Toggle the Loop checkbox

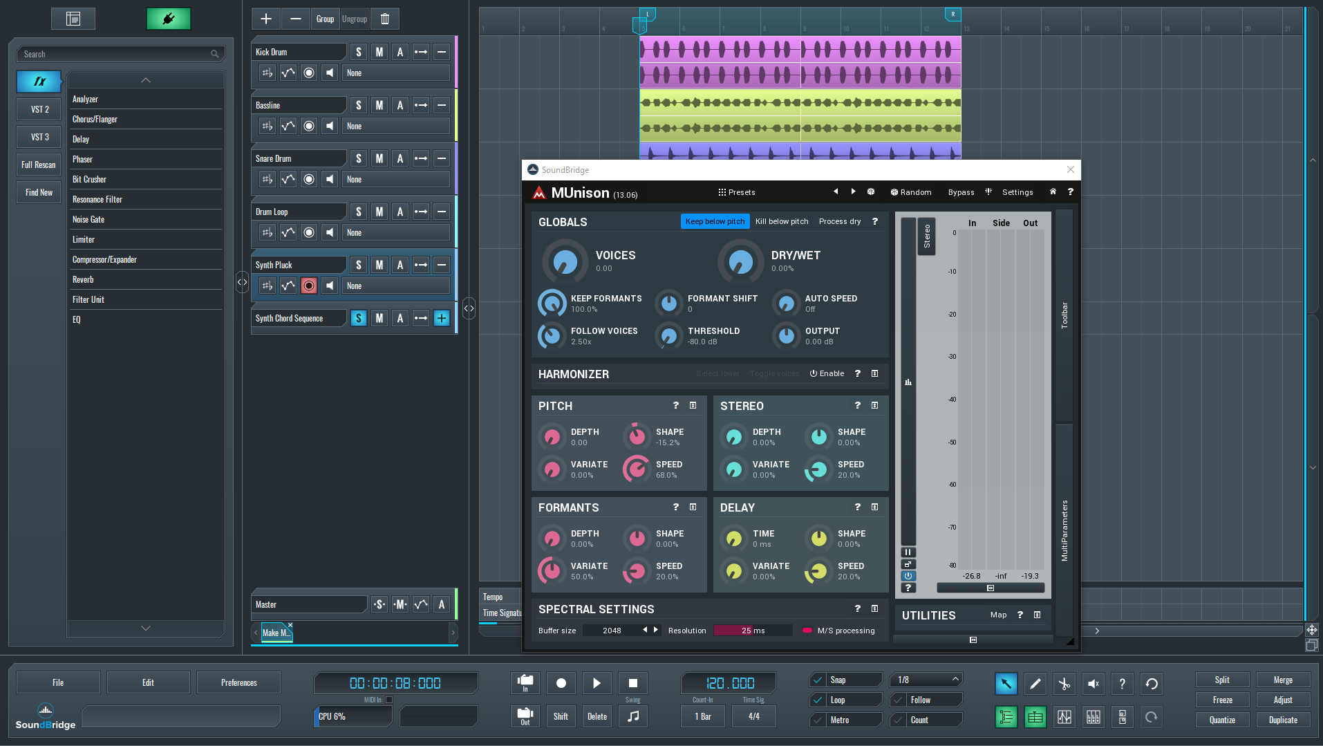click(818, 700)
